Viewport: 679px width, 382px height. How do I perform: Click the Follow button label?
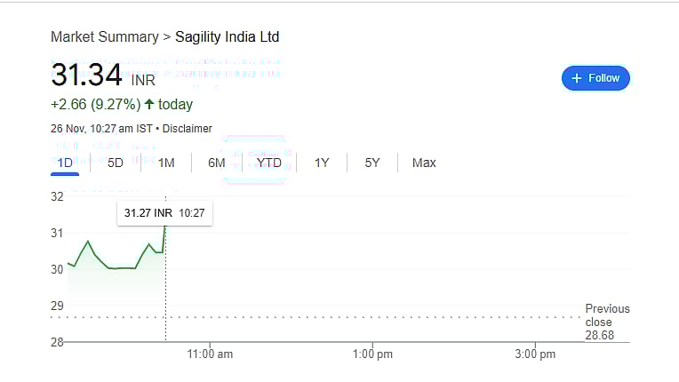coord(603,78)
